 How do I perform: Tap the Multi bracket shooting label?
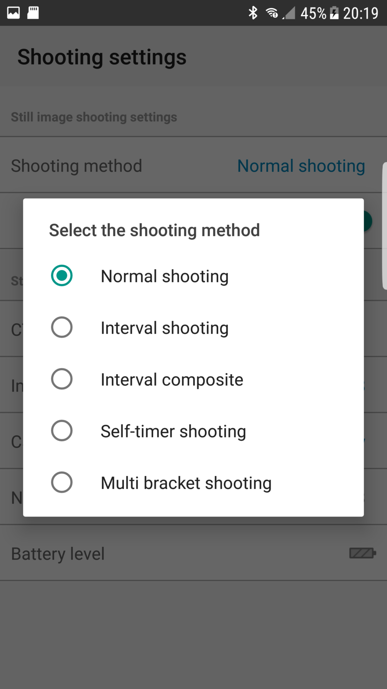(186, 483)
